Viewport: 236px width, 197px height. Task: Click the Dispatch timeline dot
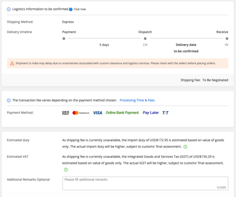pos(145,39)
